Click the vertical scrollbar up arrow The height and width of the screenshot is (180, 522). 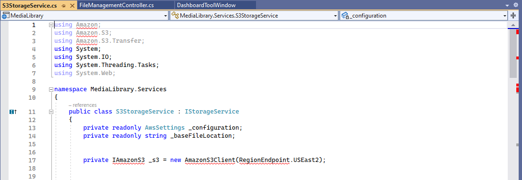tap(513, 25)
